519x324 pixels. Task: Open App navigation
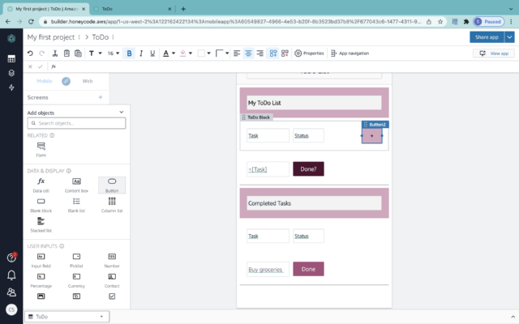[350, 53]
